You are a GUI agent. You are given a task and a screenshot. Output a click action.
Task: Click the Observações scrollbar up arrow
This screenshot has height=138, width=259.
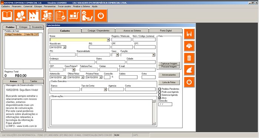tap(154, 101)
